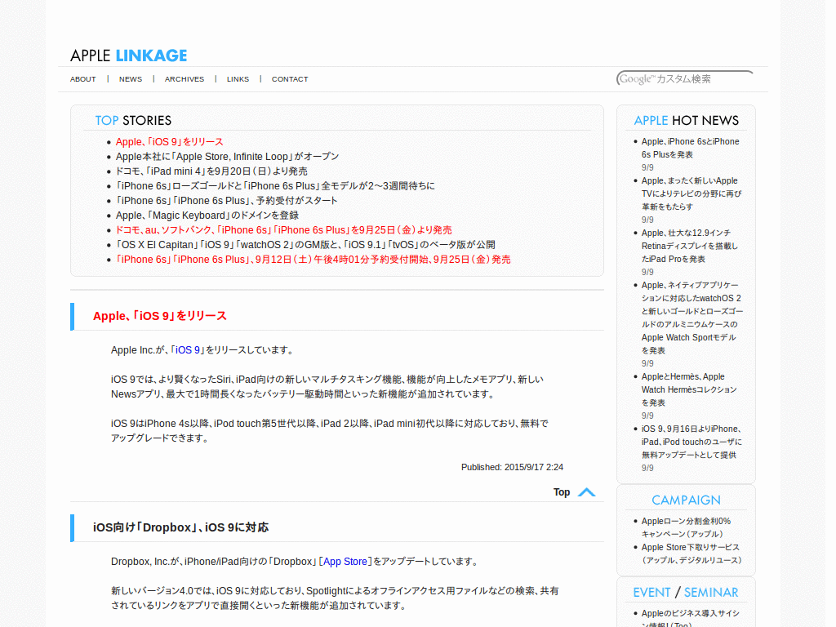This screenshot has width=836, height=627.
Task: Open hot news about 12.9インチ iPad Pro
Action: coord(689,246)
